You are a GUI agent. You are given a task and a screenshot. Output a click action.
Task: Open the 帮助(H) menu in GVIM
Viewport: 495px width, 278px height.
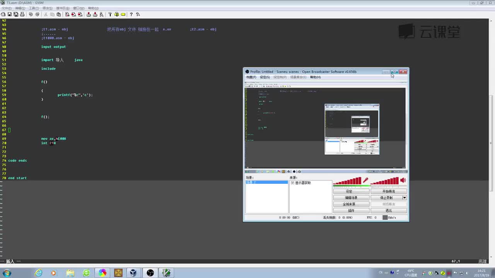point(93,8)
